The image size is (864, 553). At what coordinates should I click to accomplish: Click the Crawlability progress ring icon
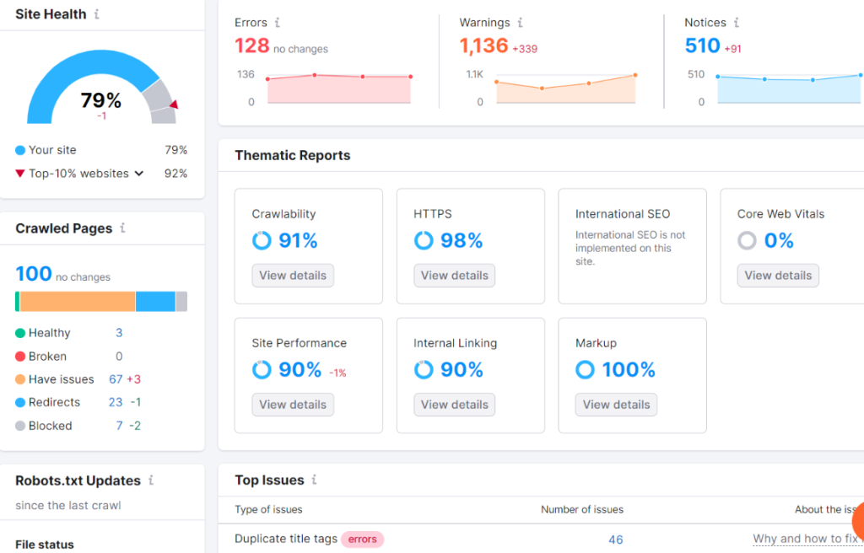coord(261,240)
